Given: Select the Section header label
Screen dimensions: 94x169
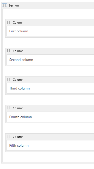Looking at the screenshot, I should [14, 5].
